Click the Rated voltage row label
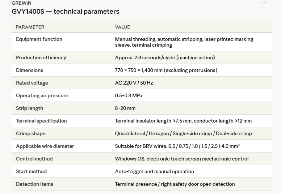Image resolution: width=281 pixels, height=193 pixels. (32, 83)
